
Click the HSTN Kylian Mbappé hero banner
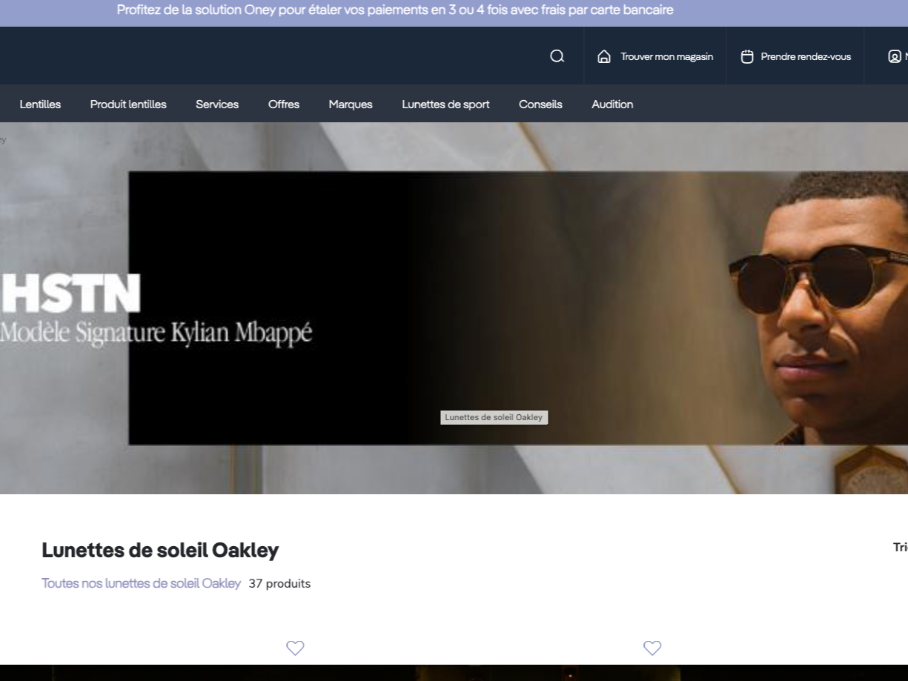454,308
